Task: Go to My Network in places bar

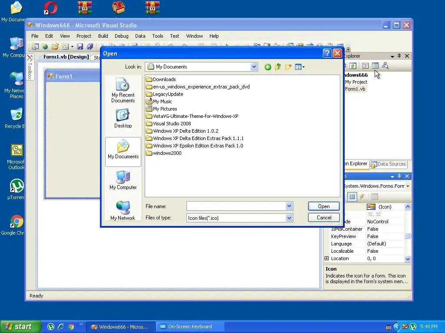Action: (x=123, y=210)
